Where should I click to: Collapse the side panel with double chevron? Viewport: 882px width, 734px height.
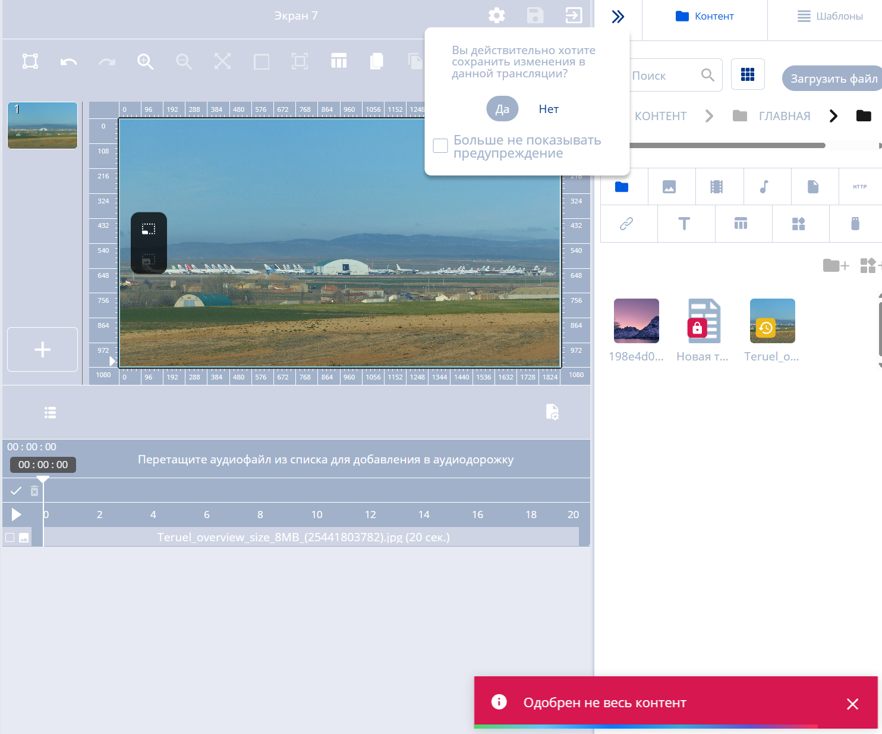618,16
